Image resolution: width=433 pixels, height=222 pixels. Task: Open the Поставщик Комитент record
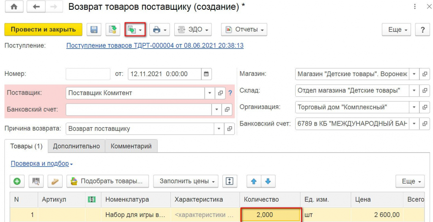(x=220, y=93)
